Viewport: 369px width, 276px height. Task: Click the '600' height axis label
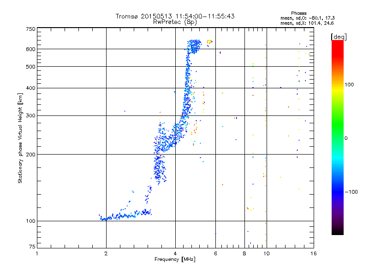pyautogui.click(x=30, y=49)
